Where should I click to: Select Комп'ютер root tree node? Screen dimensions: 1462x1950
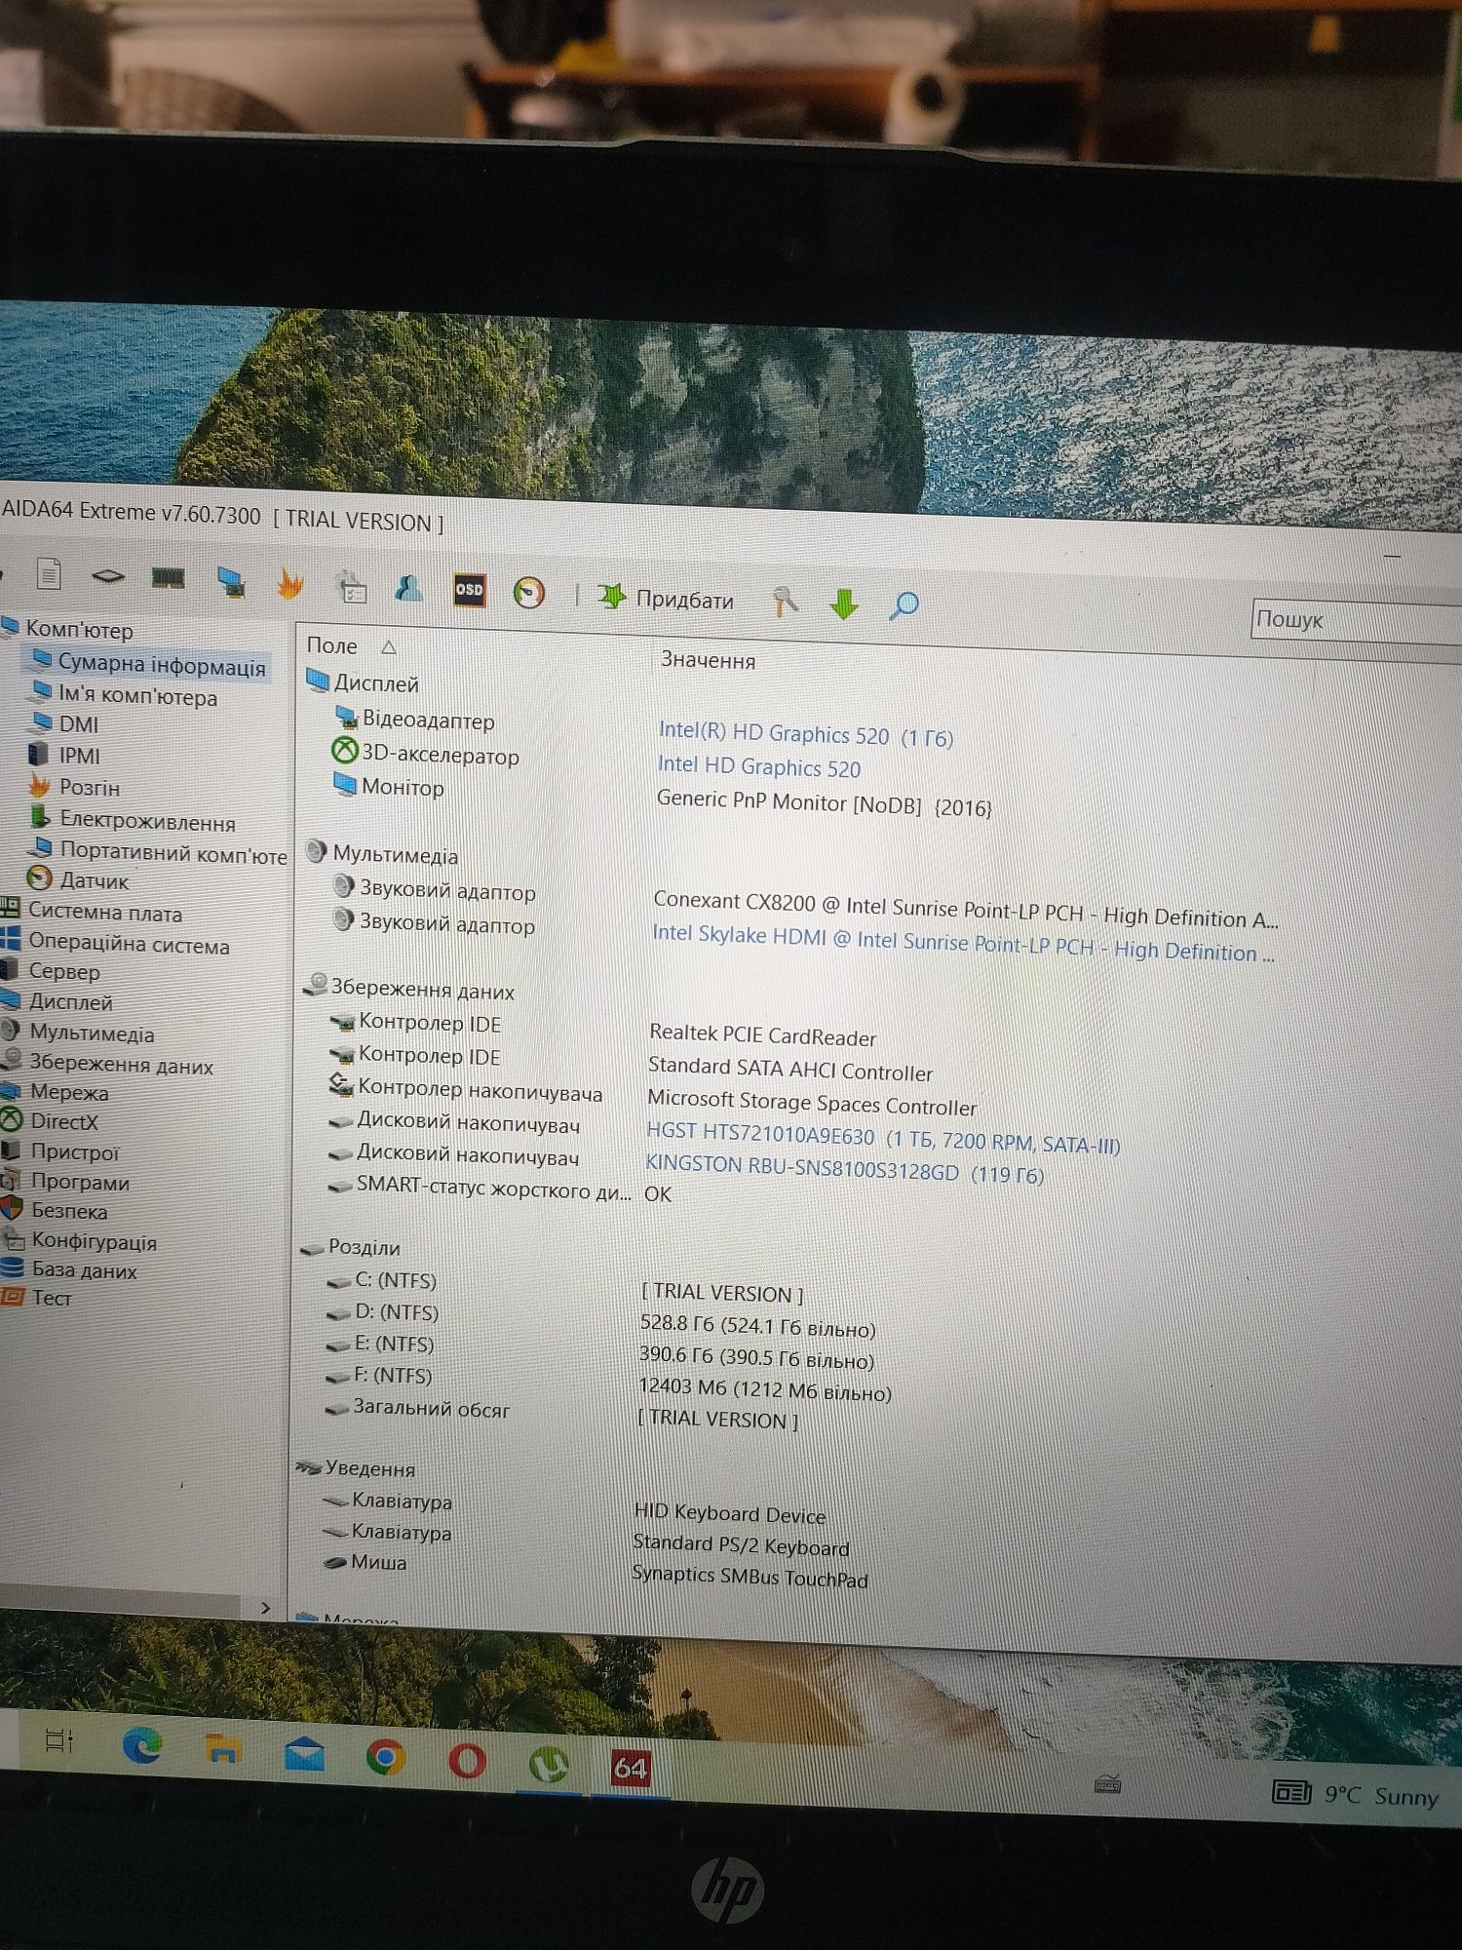tap(68, 629)
